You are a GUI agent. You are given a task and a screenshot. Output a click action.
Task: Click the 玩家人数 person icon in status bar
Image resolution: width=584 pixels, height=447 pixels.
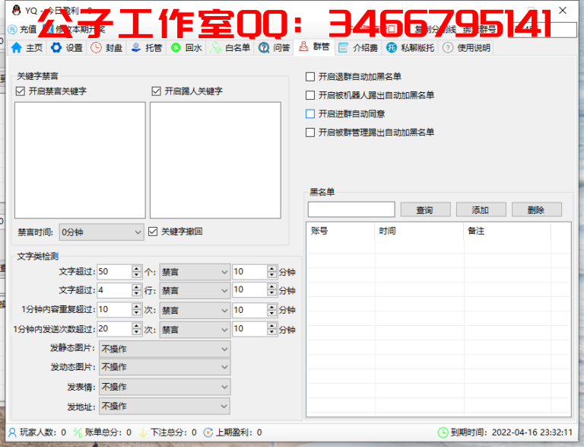click(12, 433)
